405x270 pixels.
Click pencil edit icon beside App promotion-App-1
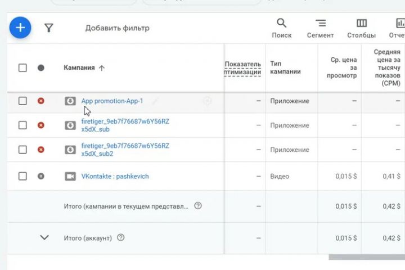click(155, 101)
